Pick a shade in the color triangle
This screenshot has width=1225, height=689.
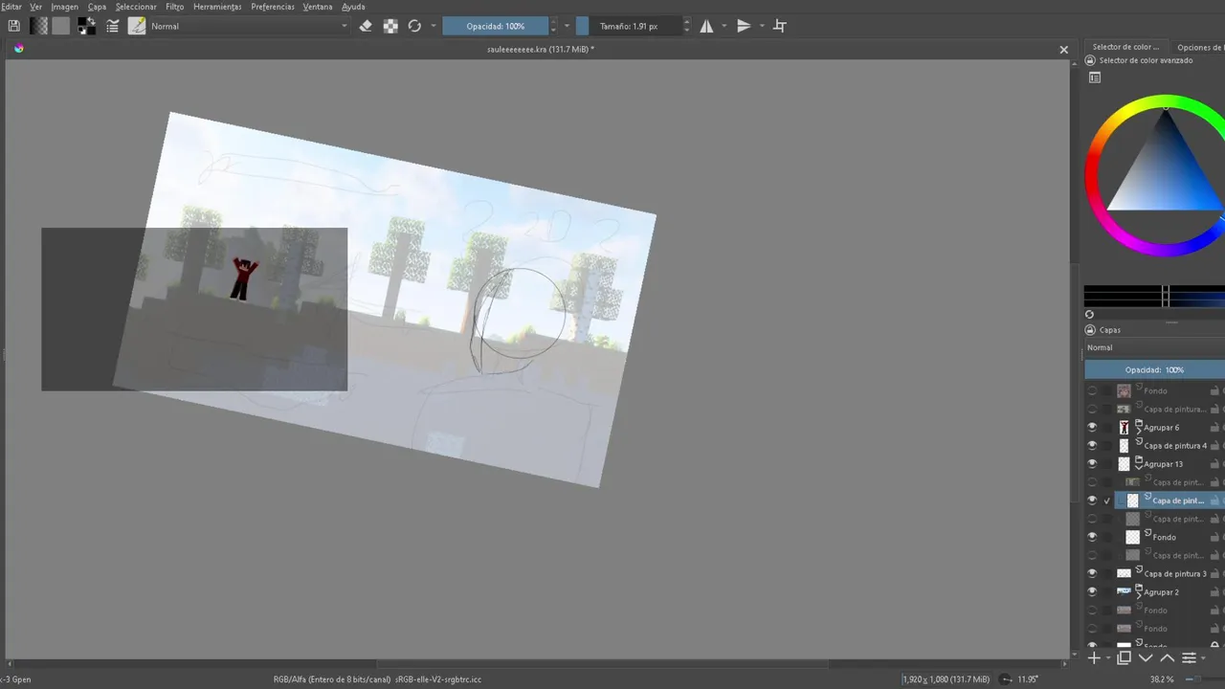tap(1166, 177)
